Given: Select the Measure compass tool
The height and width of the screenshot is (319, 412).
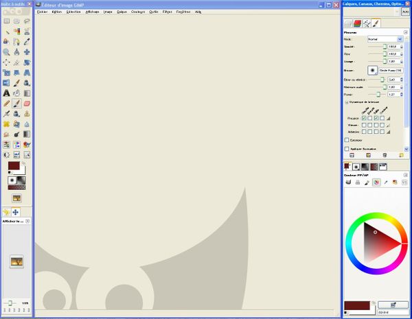Looking at the screenshot, I should [x=16, y=52].
